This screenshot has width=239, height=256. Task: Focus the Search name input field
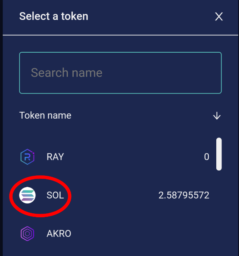(x=120, y=73)
